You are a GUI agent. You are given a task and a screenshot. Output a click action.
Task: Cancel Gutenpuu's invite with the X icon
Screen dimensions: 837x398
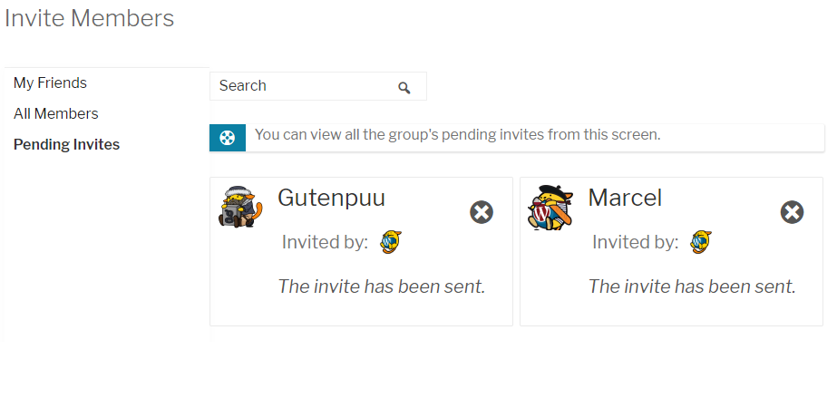click(482, 212)
